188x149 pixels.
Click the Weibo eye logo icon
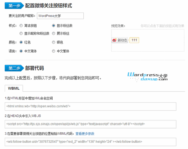pos(114,40)
